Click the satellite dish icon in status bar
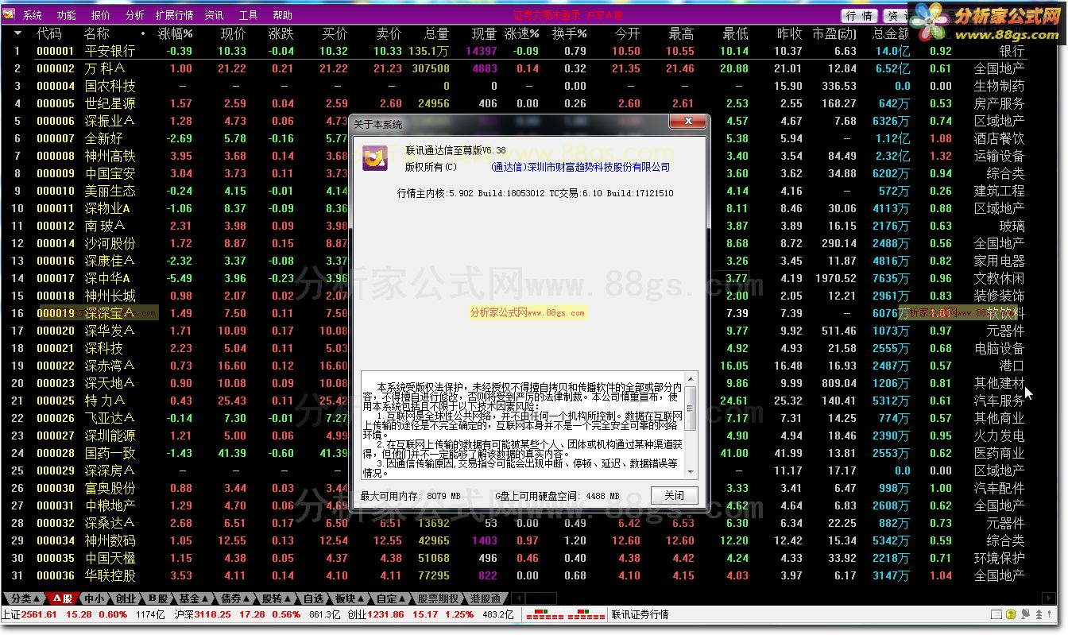 tap(1025, 614)
